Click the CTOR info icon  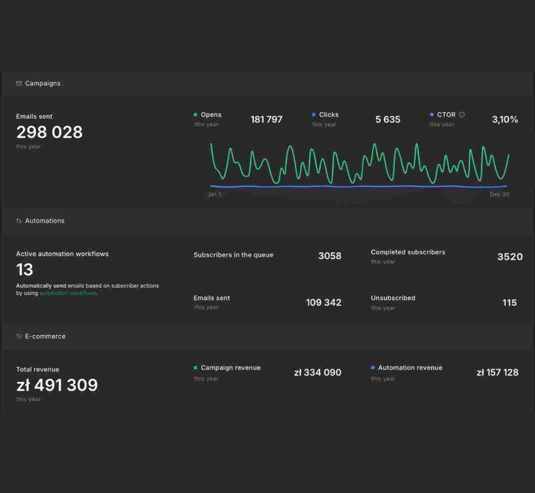click(x=462, y=115)
